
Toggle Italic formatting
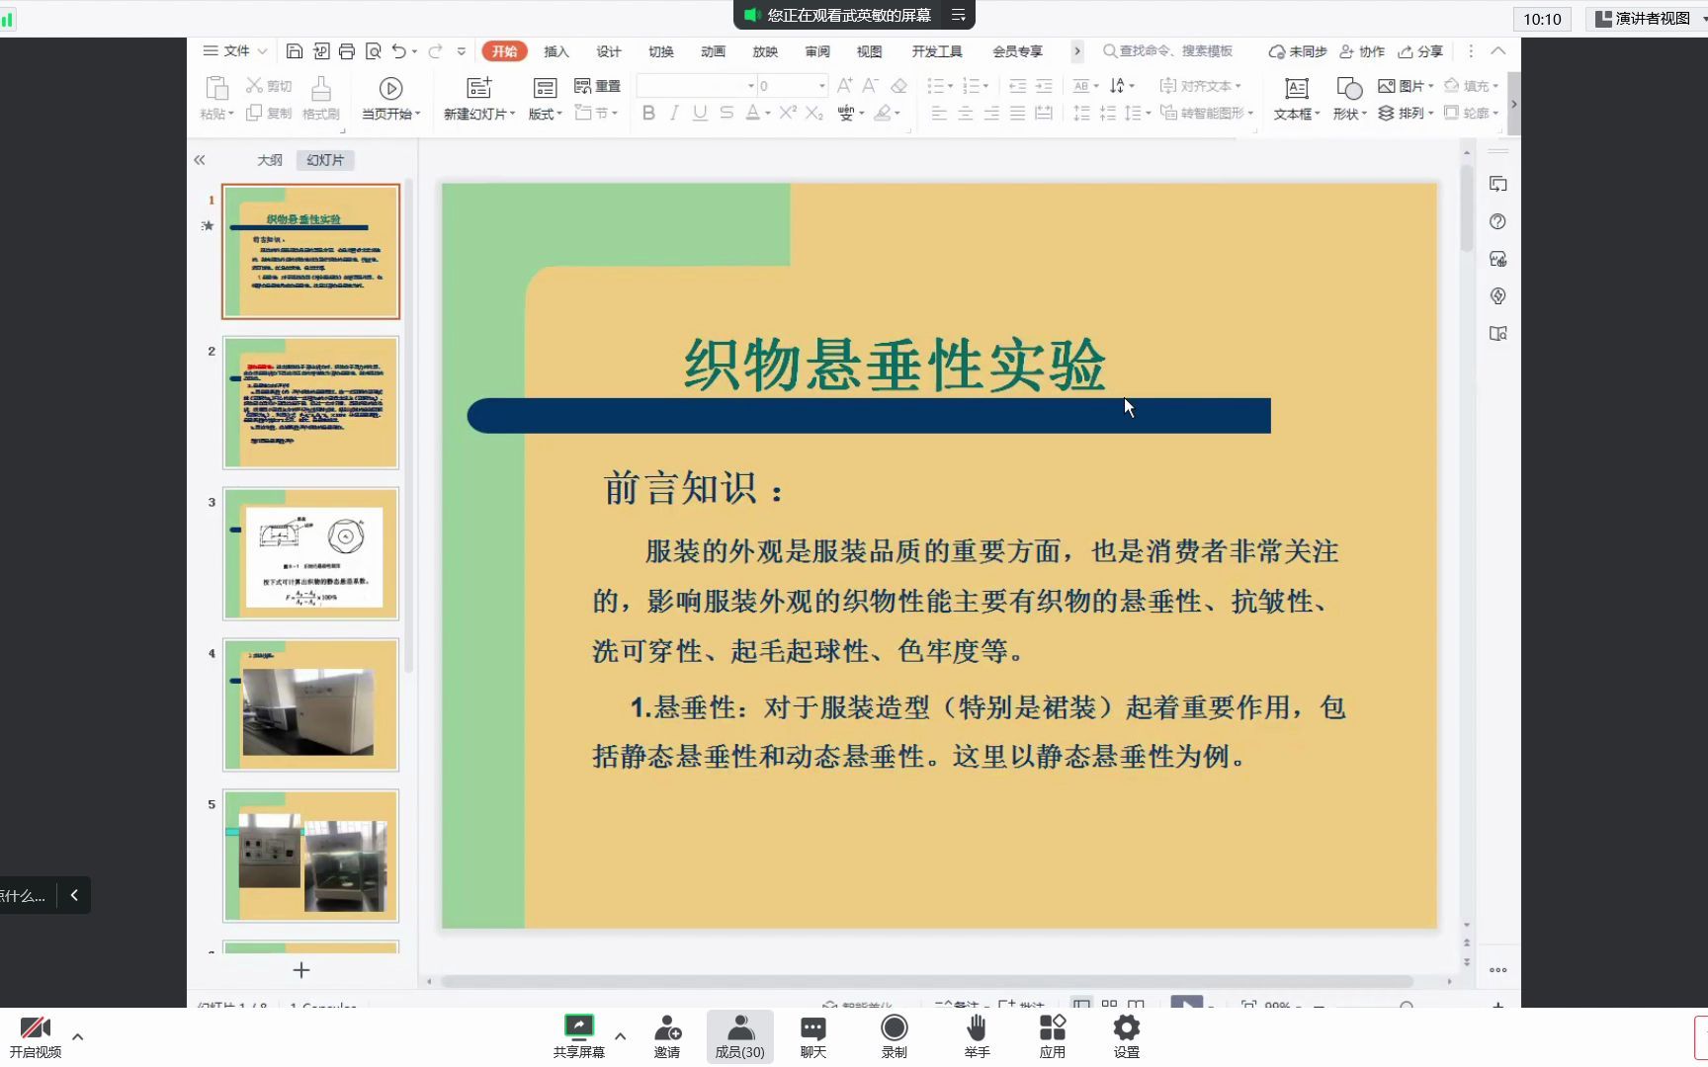point(674,114)
